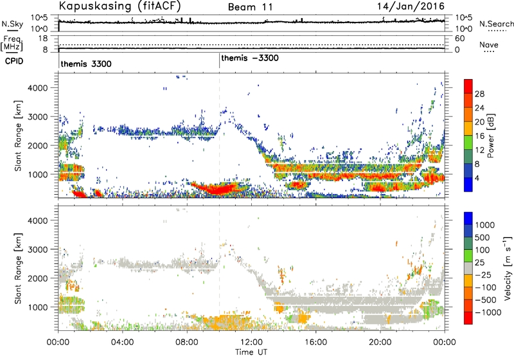Click the '28' Power colorbar tick label
Viewport: 514px width, 356px height.
[479, 94]
